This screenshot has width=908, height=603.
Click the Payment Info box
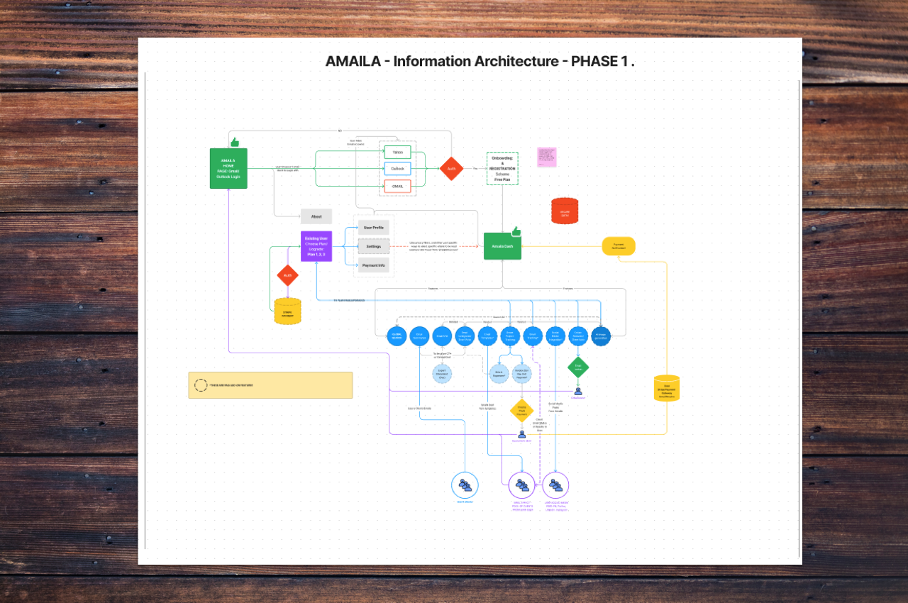[x=374, y=265]
